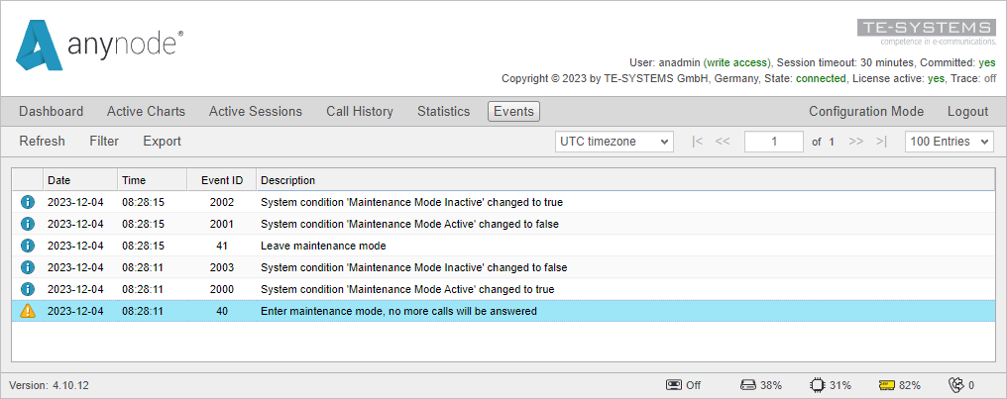
Task: Click the Logout link
Action: pyautogui.click(x=967, y=112)
